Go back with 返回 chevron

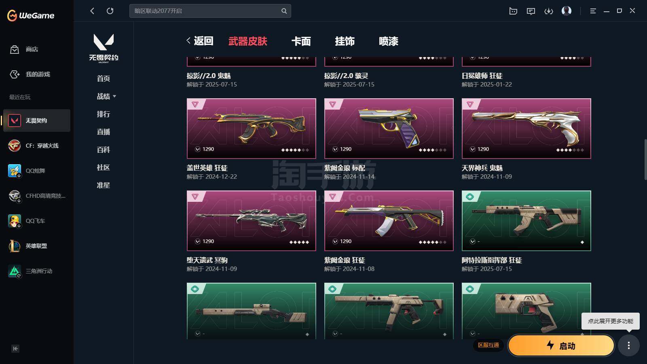click(x=200, y=41)
